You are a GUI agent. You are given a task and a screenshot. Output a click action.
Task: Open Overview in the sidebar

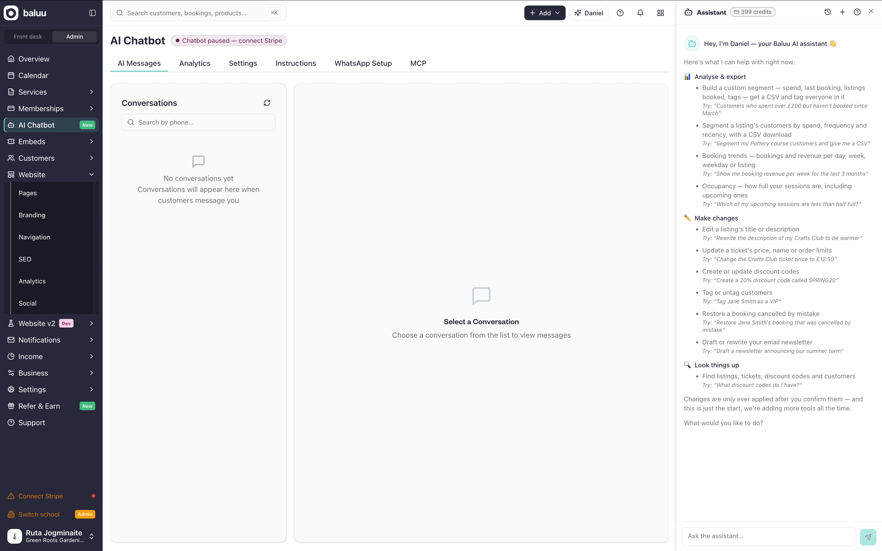point(51,59)
